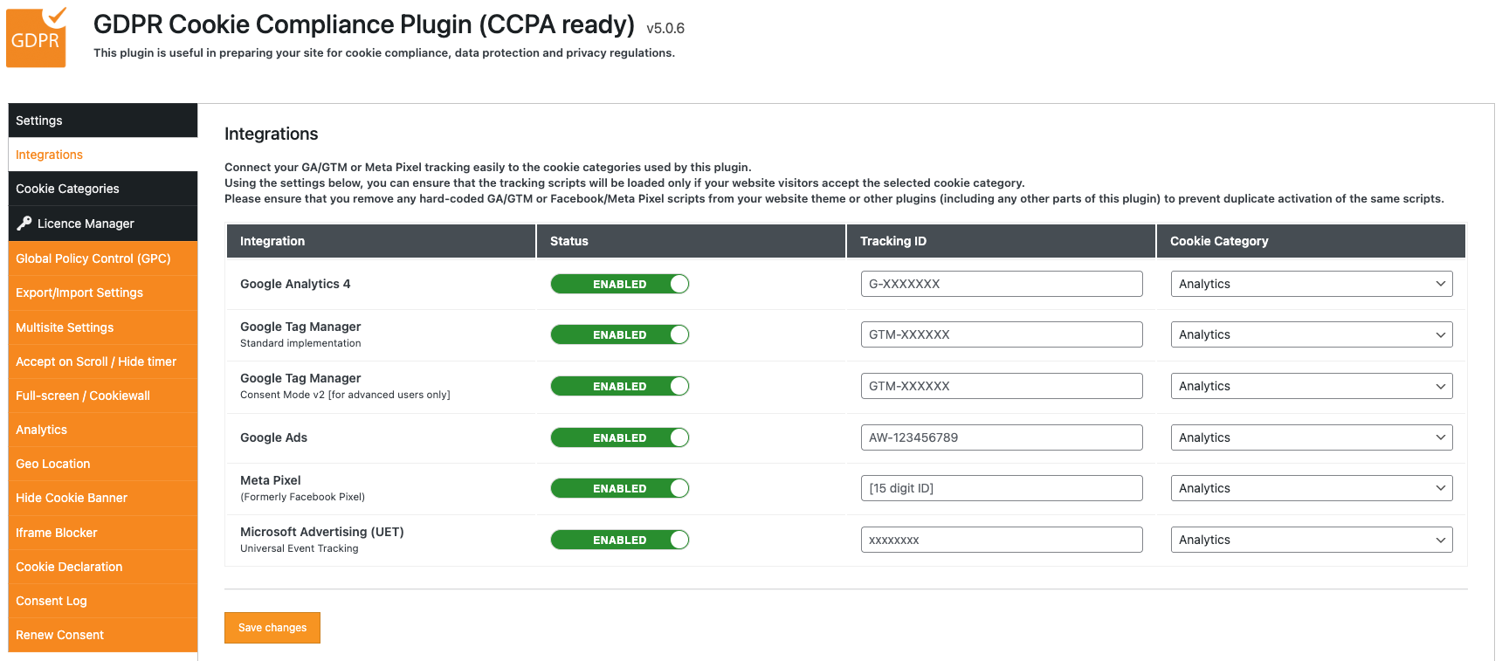The width and height of the screenshot is (1502, 661).
Task: Click the Save changes button
Action: point(272,628)
